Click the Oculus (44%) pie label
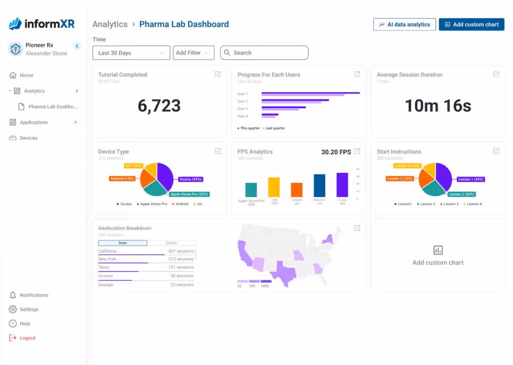This screenshot has height=365, width=513. point(190,179)
